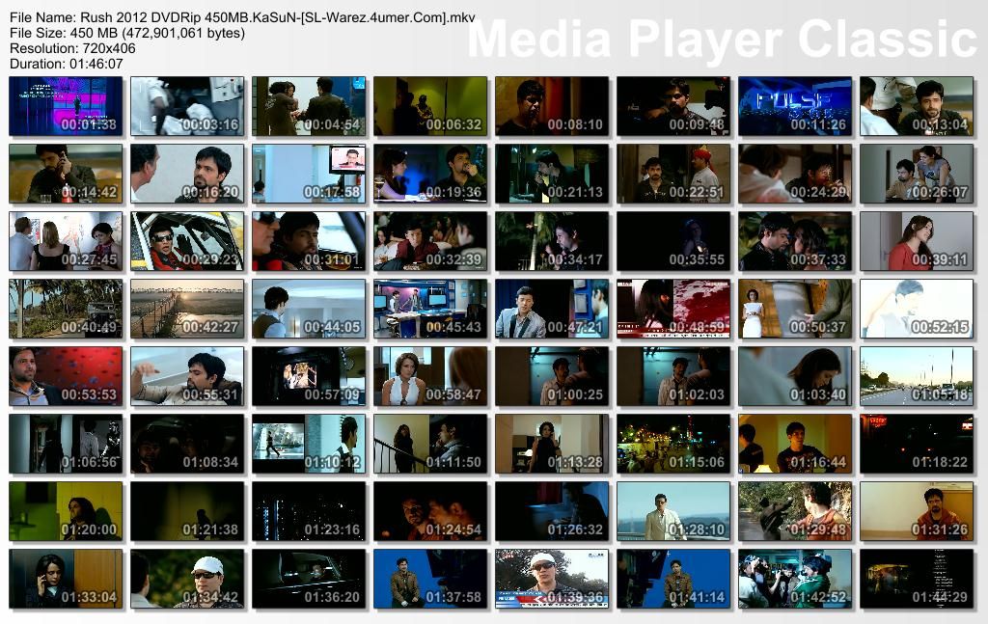The image size is (988, 624).
Task: Choose the frame at 00:26:07
Action: click(917, 174)
